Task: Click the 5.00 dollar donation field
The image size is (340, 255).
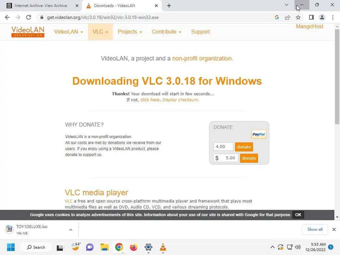Action: (x=226, y=158)
